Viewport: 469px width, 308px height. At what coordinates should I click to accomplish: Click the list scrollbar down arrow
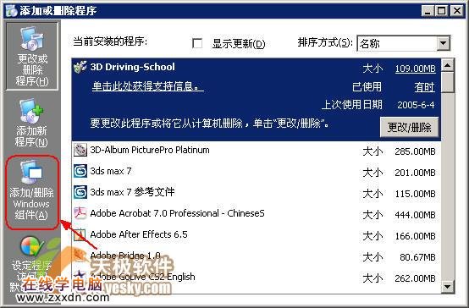pos(448,287)
